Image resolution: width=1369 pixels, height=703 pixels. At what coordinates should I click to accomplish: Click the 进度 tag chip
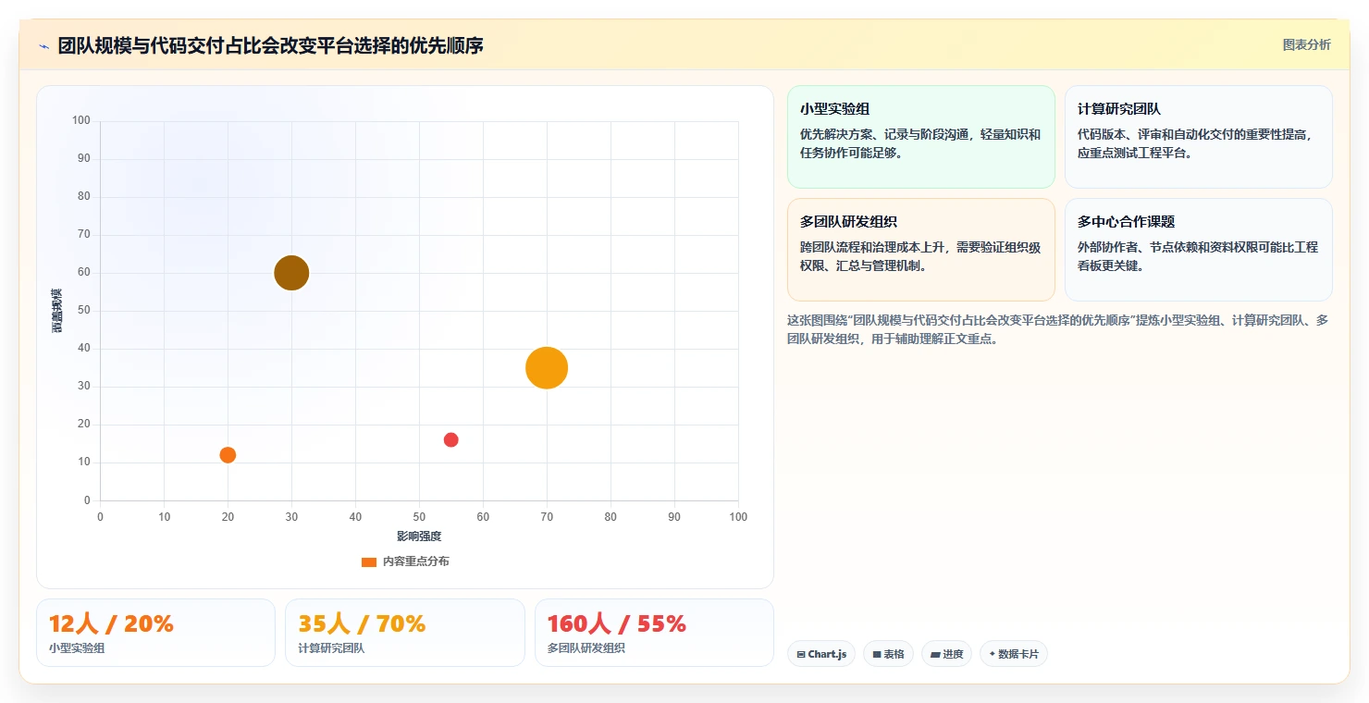pos(946,654)
